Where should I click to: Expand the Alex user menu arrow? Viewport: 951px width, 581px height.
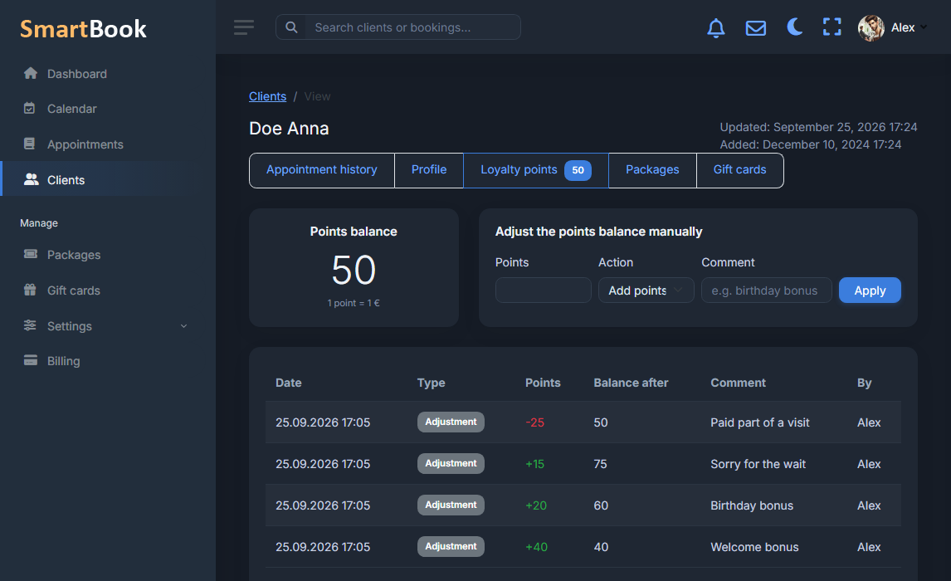923,27
